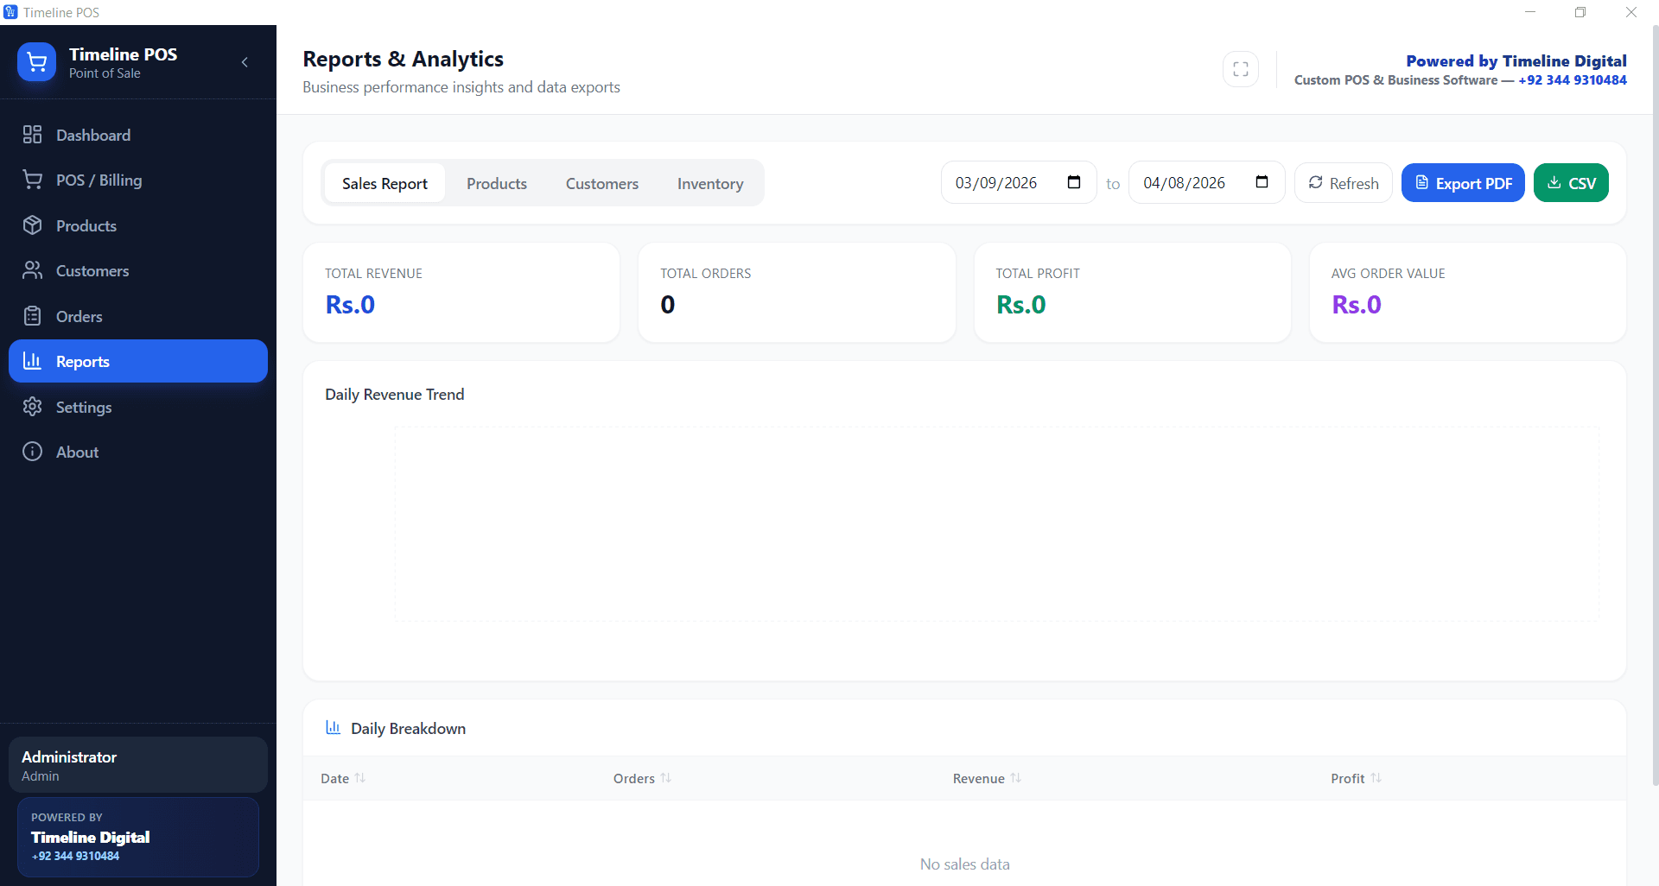1659x886 pixels.
Task: Select the Orders clipboard icon
Action: [x=33, y=316]
